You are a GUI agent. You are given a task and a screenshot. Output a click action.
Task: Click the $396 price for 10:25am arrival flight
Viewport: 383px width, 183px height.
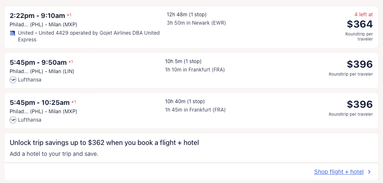point(360,104)
